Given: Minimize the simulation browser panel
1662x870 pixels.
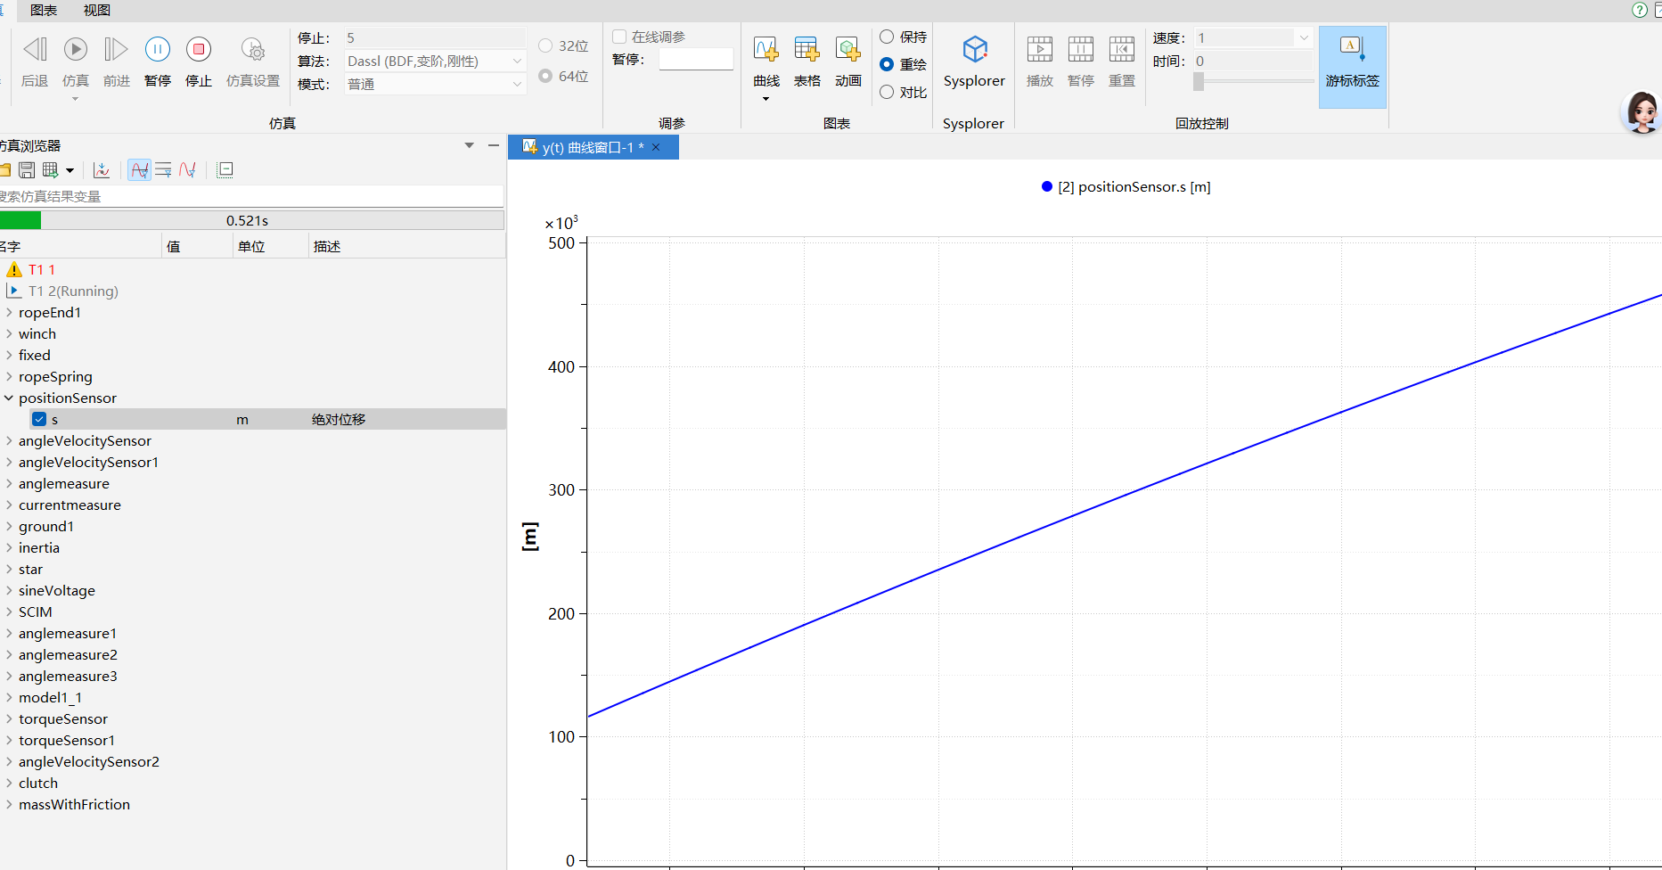Looking at the screenshot, I should (x=494, y=145).
